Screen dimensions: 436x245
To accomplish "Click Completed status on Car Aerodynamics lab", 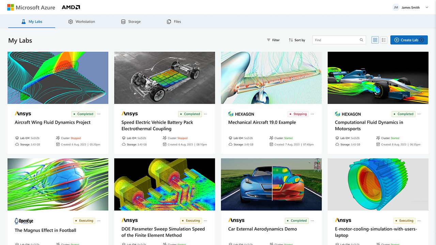I will pos(297,220).
